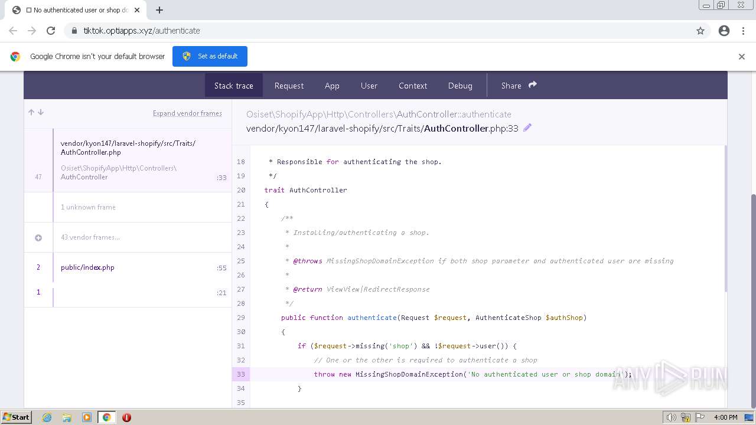Open the User tab
The height and width of the screenshot is (425, 756).
coord(369,86)
